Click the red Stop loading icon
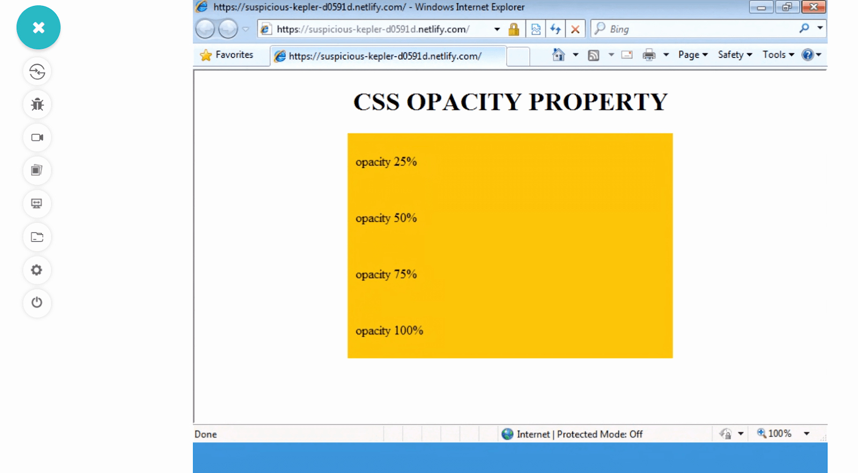This screenshot has width=858, height=473. (x=575, y=29)
